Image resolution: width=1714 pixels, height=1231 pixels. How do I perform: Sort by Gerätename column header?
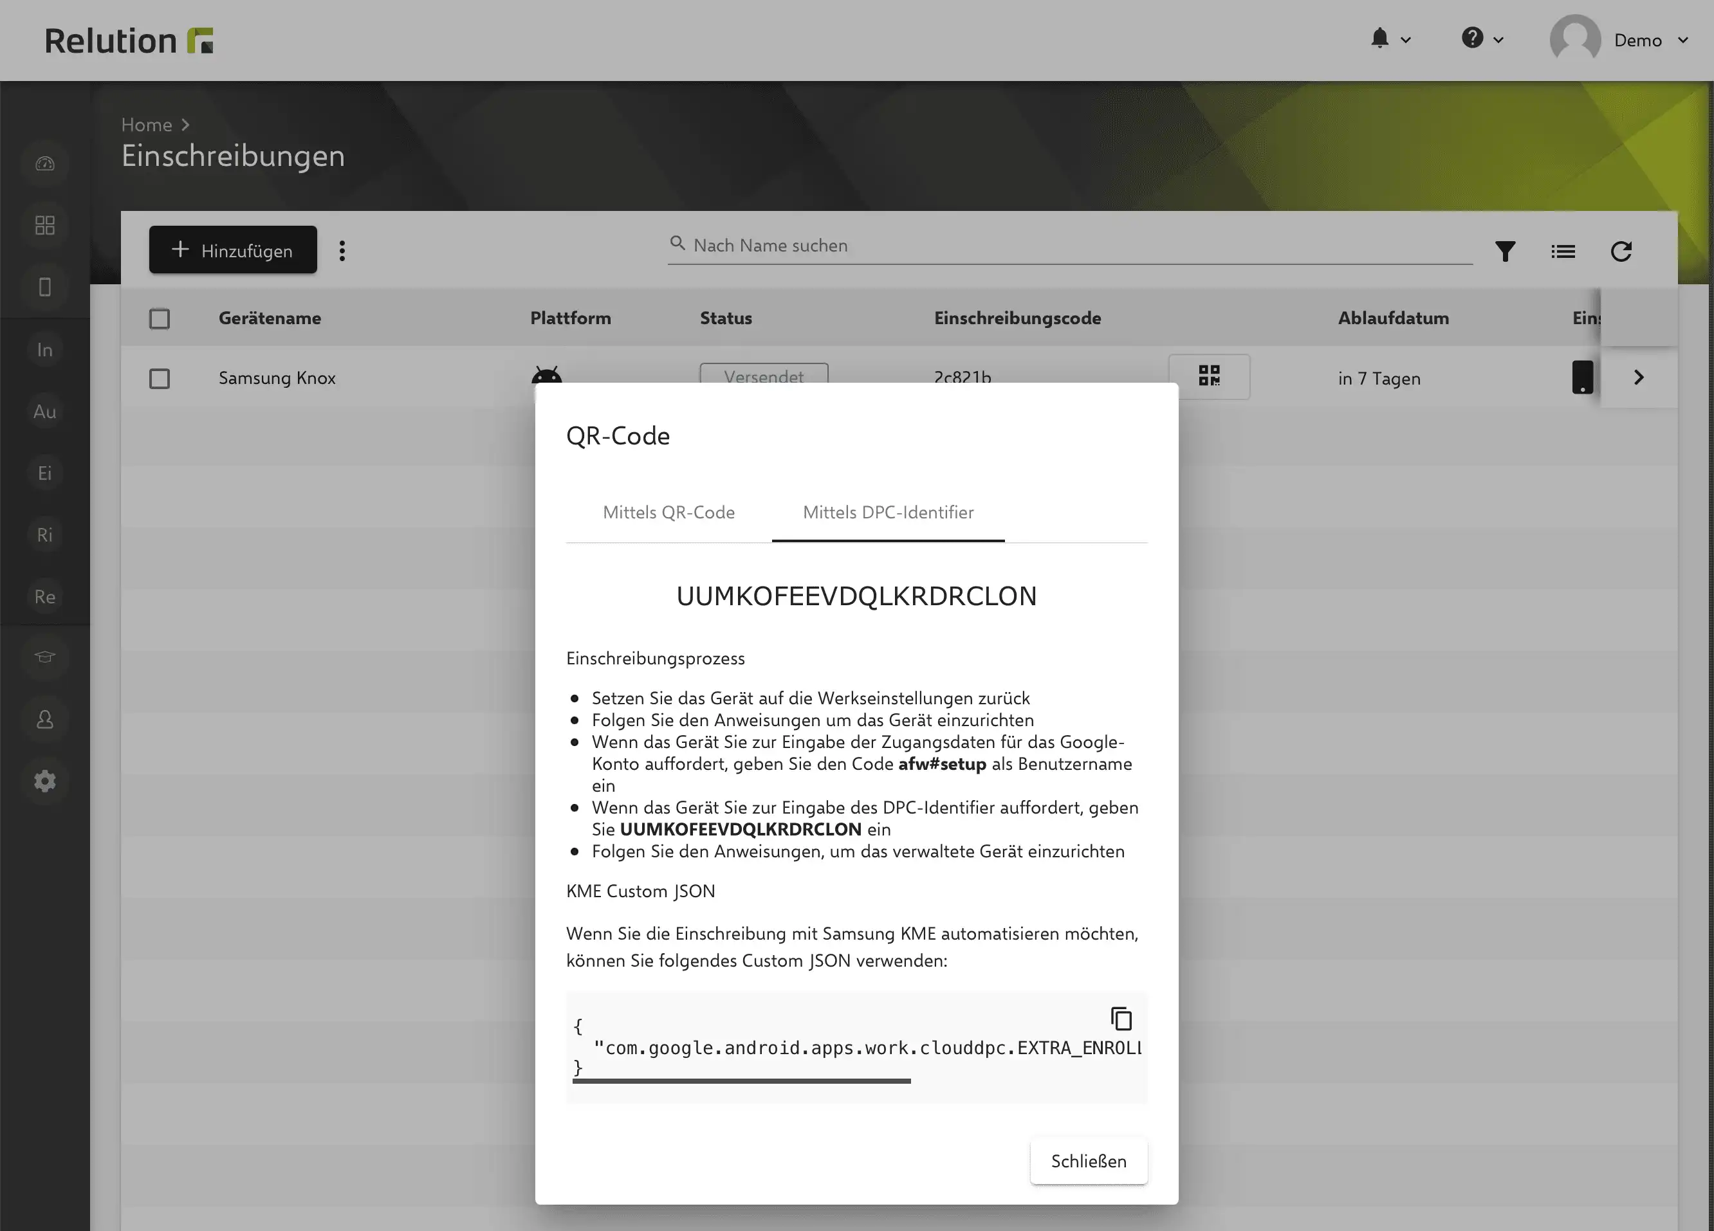(270, 318)
